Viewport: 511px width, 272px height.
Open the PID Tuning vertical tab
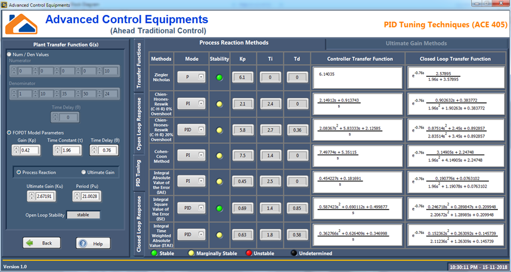[x=139, y=173]
